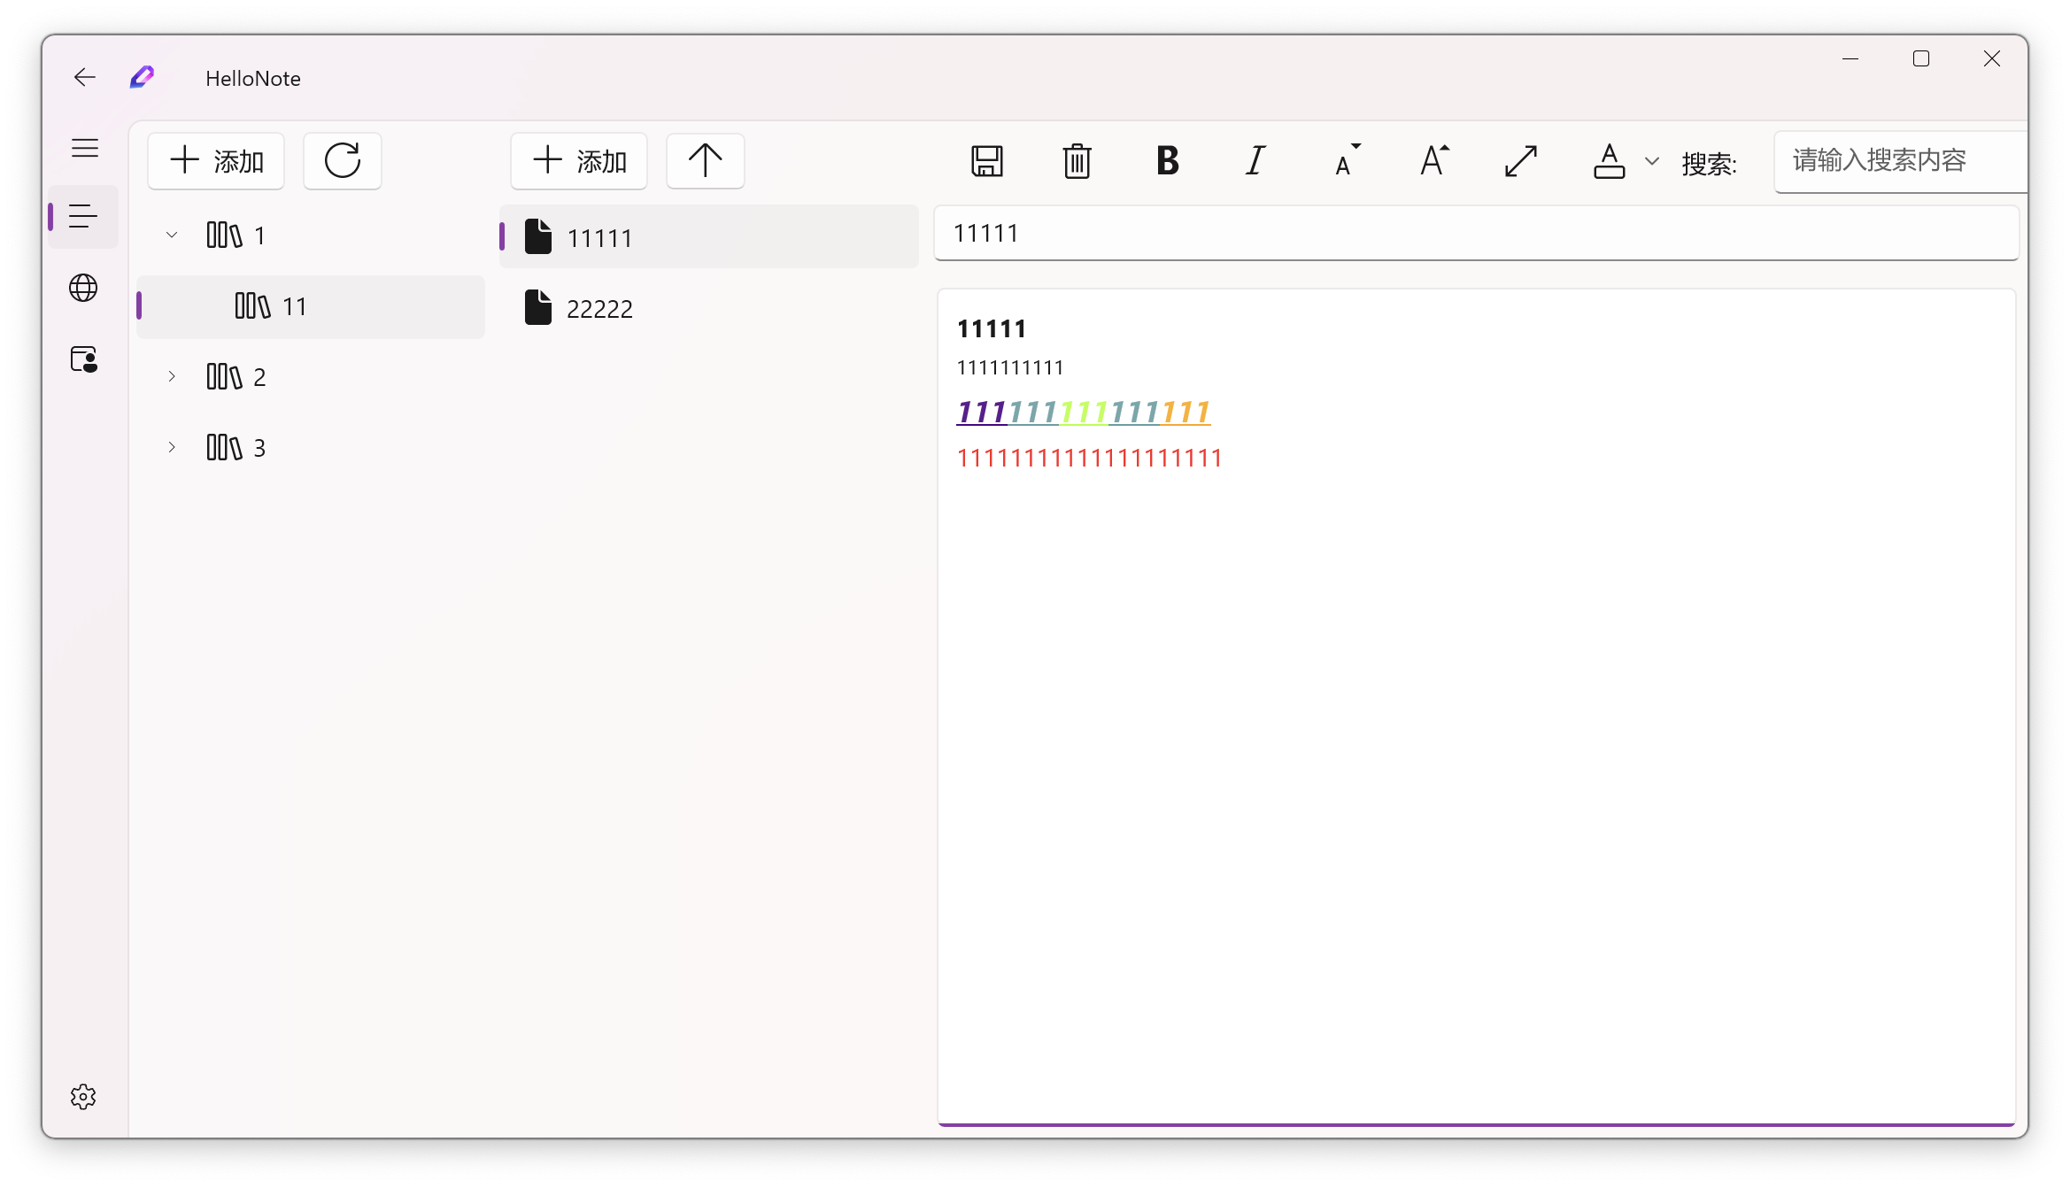
Task: Toggle italic formatting
Action: point(1254,161)
